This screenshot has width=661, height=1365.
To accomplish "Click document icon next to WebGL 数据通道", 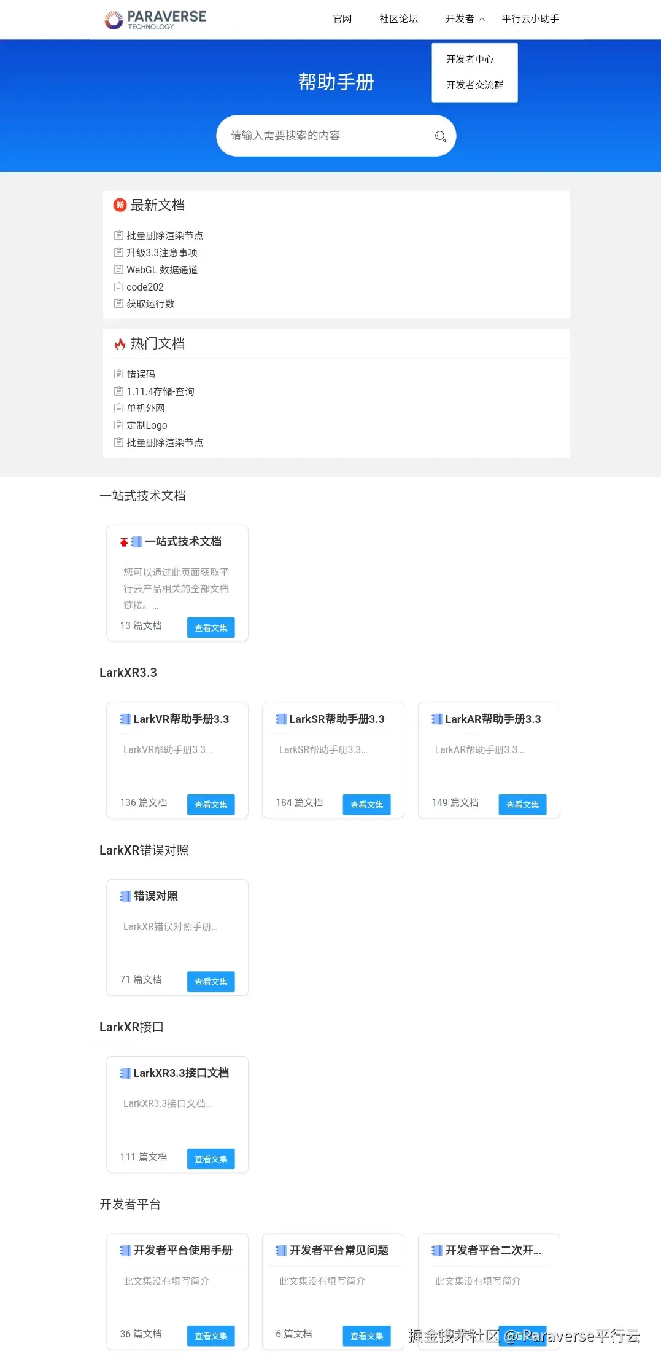I will 118,269.
